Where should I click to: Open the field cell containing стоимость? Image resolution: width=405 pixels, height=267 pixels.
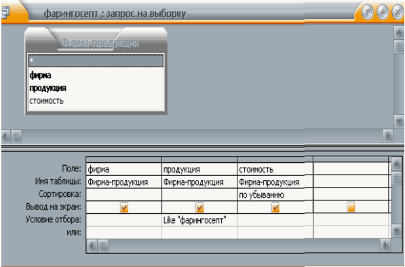[275, 169]
